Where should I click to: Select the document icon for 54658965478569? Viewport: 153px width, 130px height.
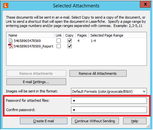coord(11,41)
